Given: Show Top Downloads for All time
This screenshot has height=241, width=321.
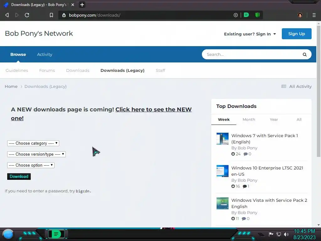Looking at the screenshot, I should pos(299,120).
